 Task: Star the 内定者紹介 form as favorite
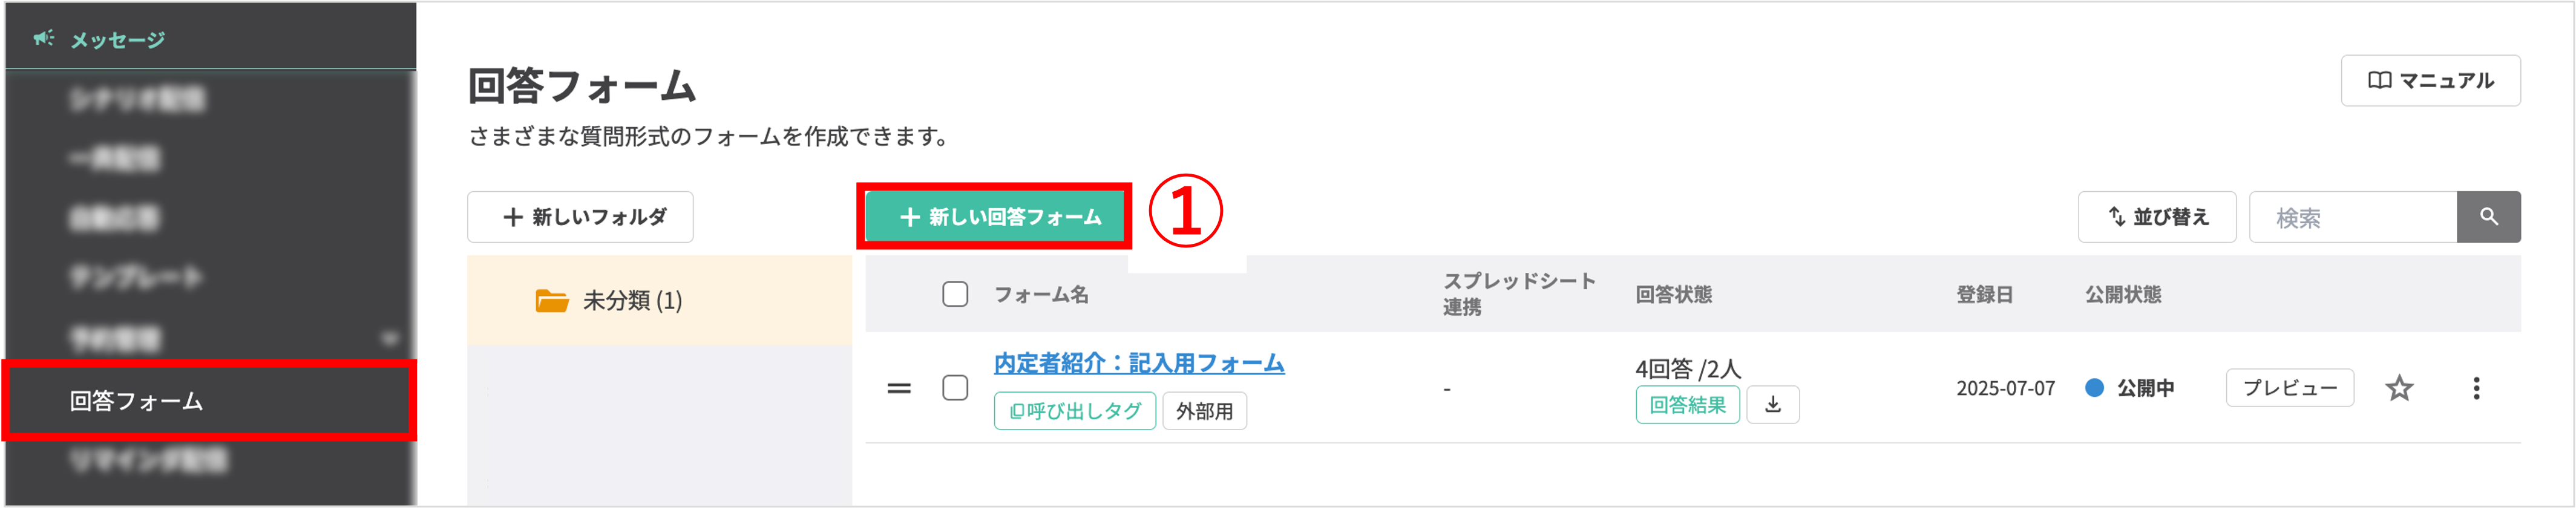(2399, 388)
